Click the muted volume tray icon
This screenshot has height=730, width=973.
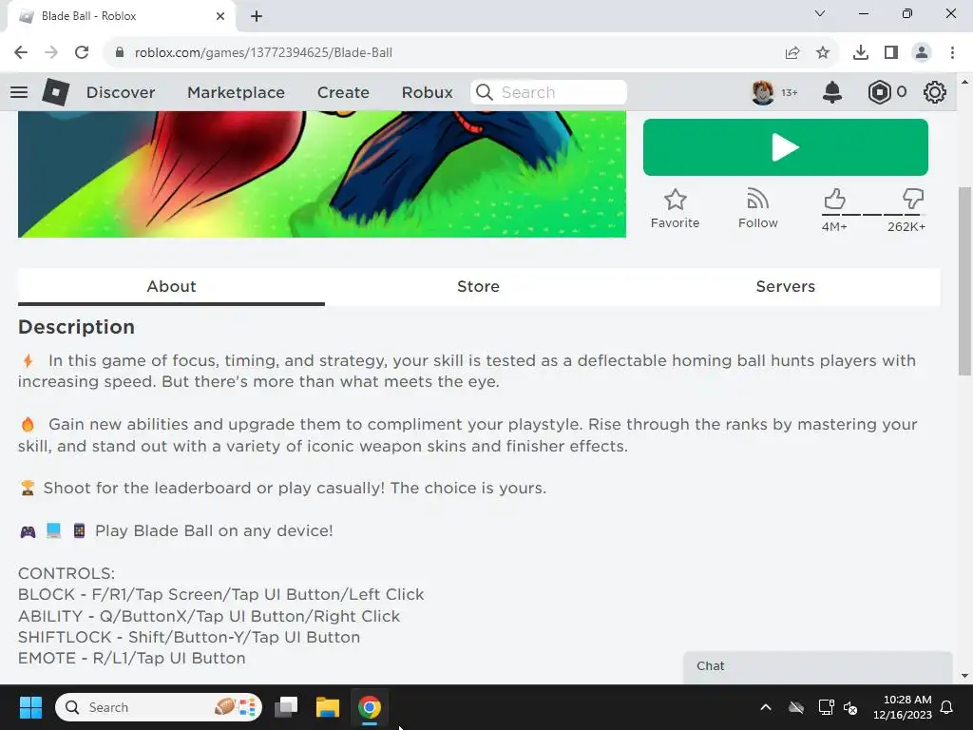click(x=850, y=707)
